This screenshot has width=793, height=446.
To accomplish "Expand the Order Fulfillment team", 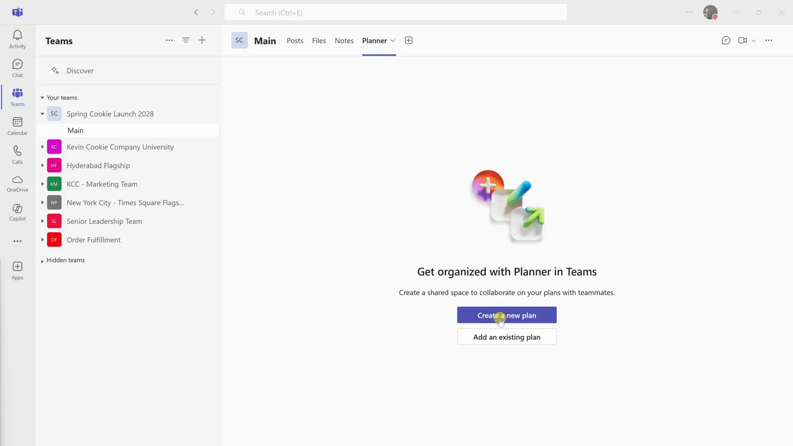I will pos(42,240).
